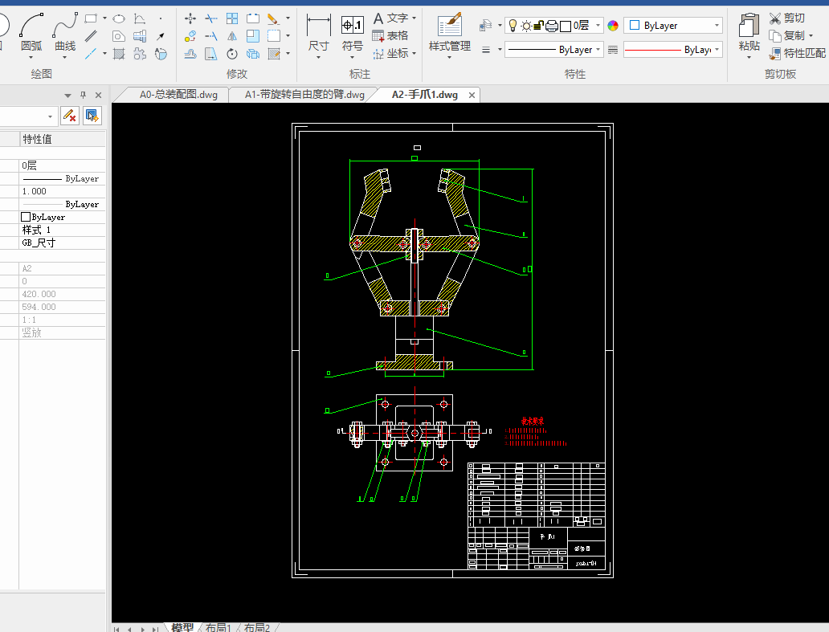This screenshot has height=632, width=829.
Task: Open the red ByLayer line dropdown
Action: tap(717, 50)
